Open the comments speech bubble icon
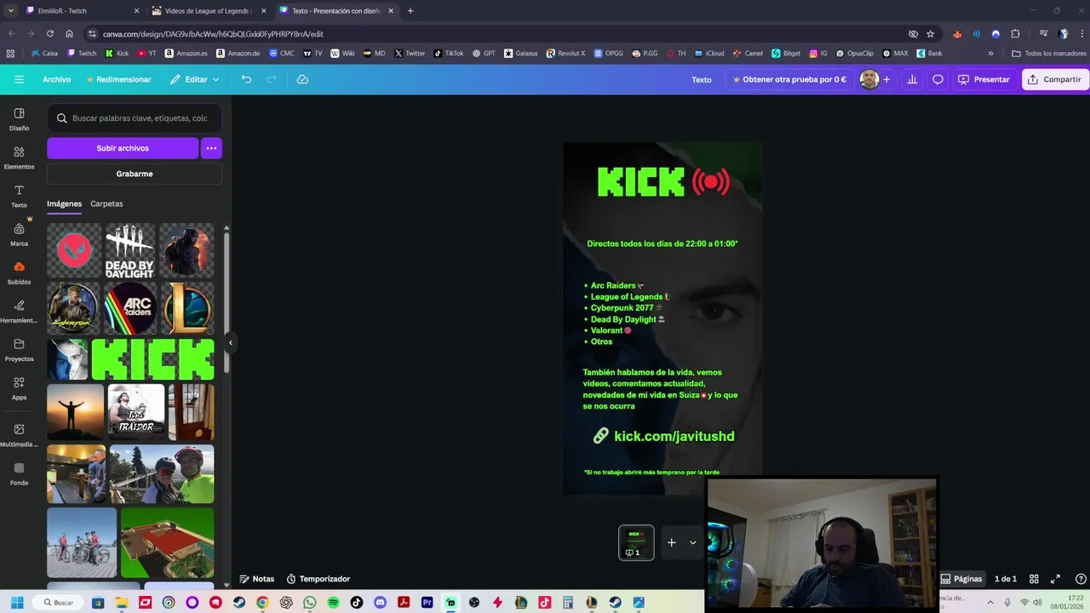 click(938, 79)
